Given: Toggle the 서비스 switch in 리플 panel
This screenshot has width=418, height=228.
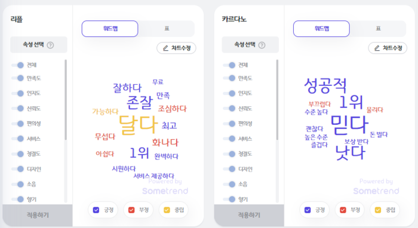Looking at the screenshot, I should (18, 138).
